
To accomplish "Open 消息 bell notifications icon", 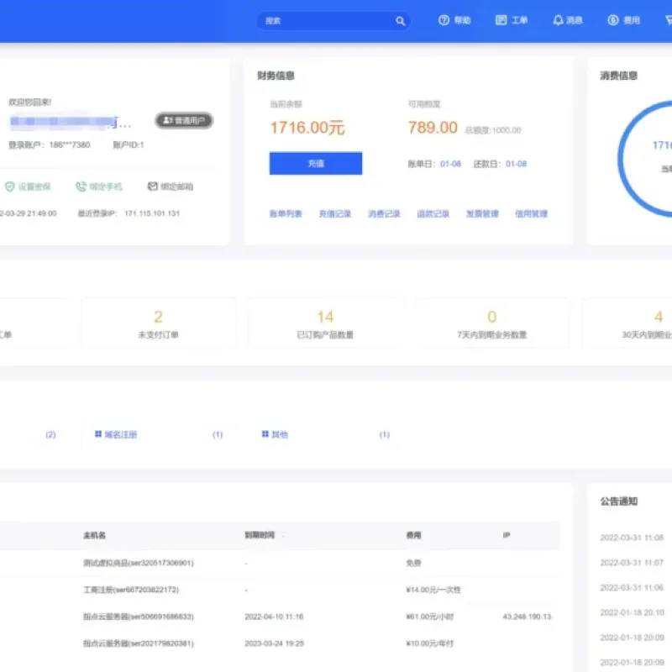I will 558,20.
